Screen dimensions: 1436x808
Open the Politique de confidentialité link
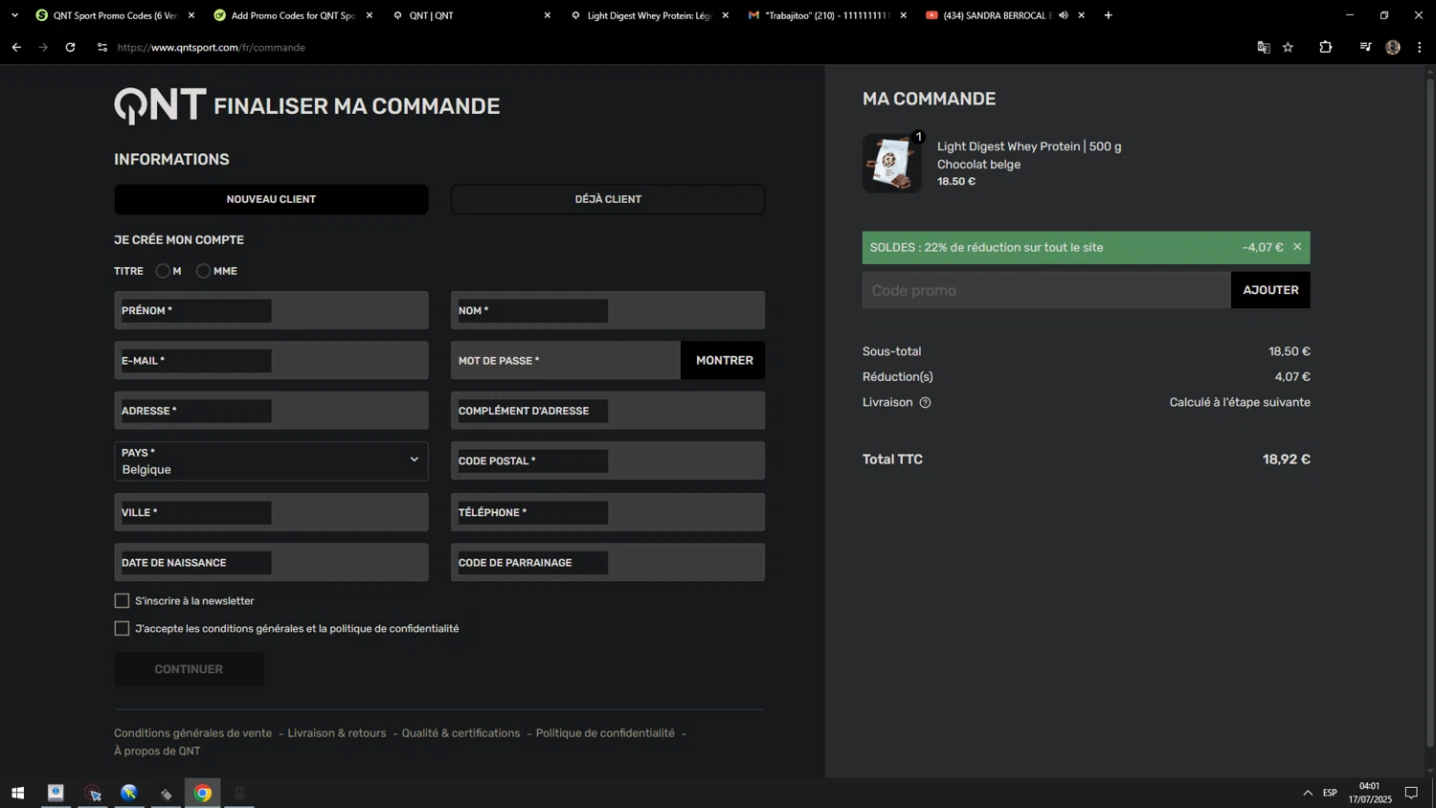click(x=605, y=733)
